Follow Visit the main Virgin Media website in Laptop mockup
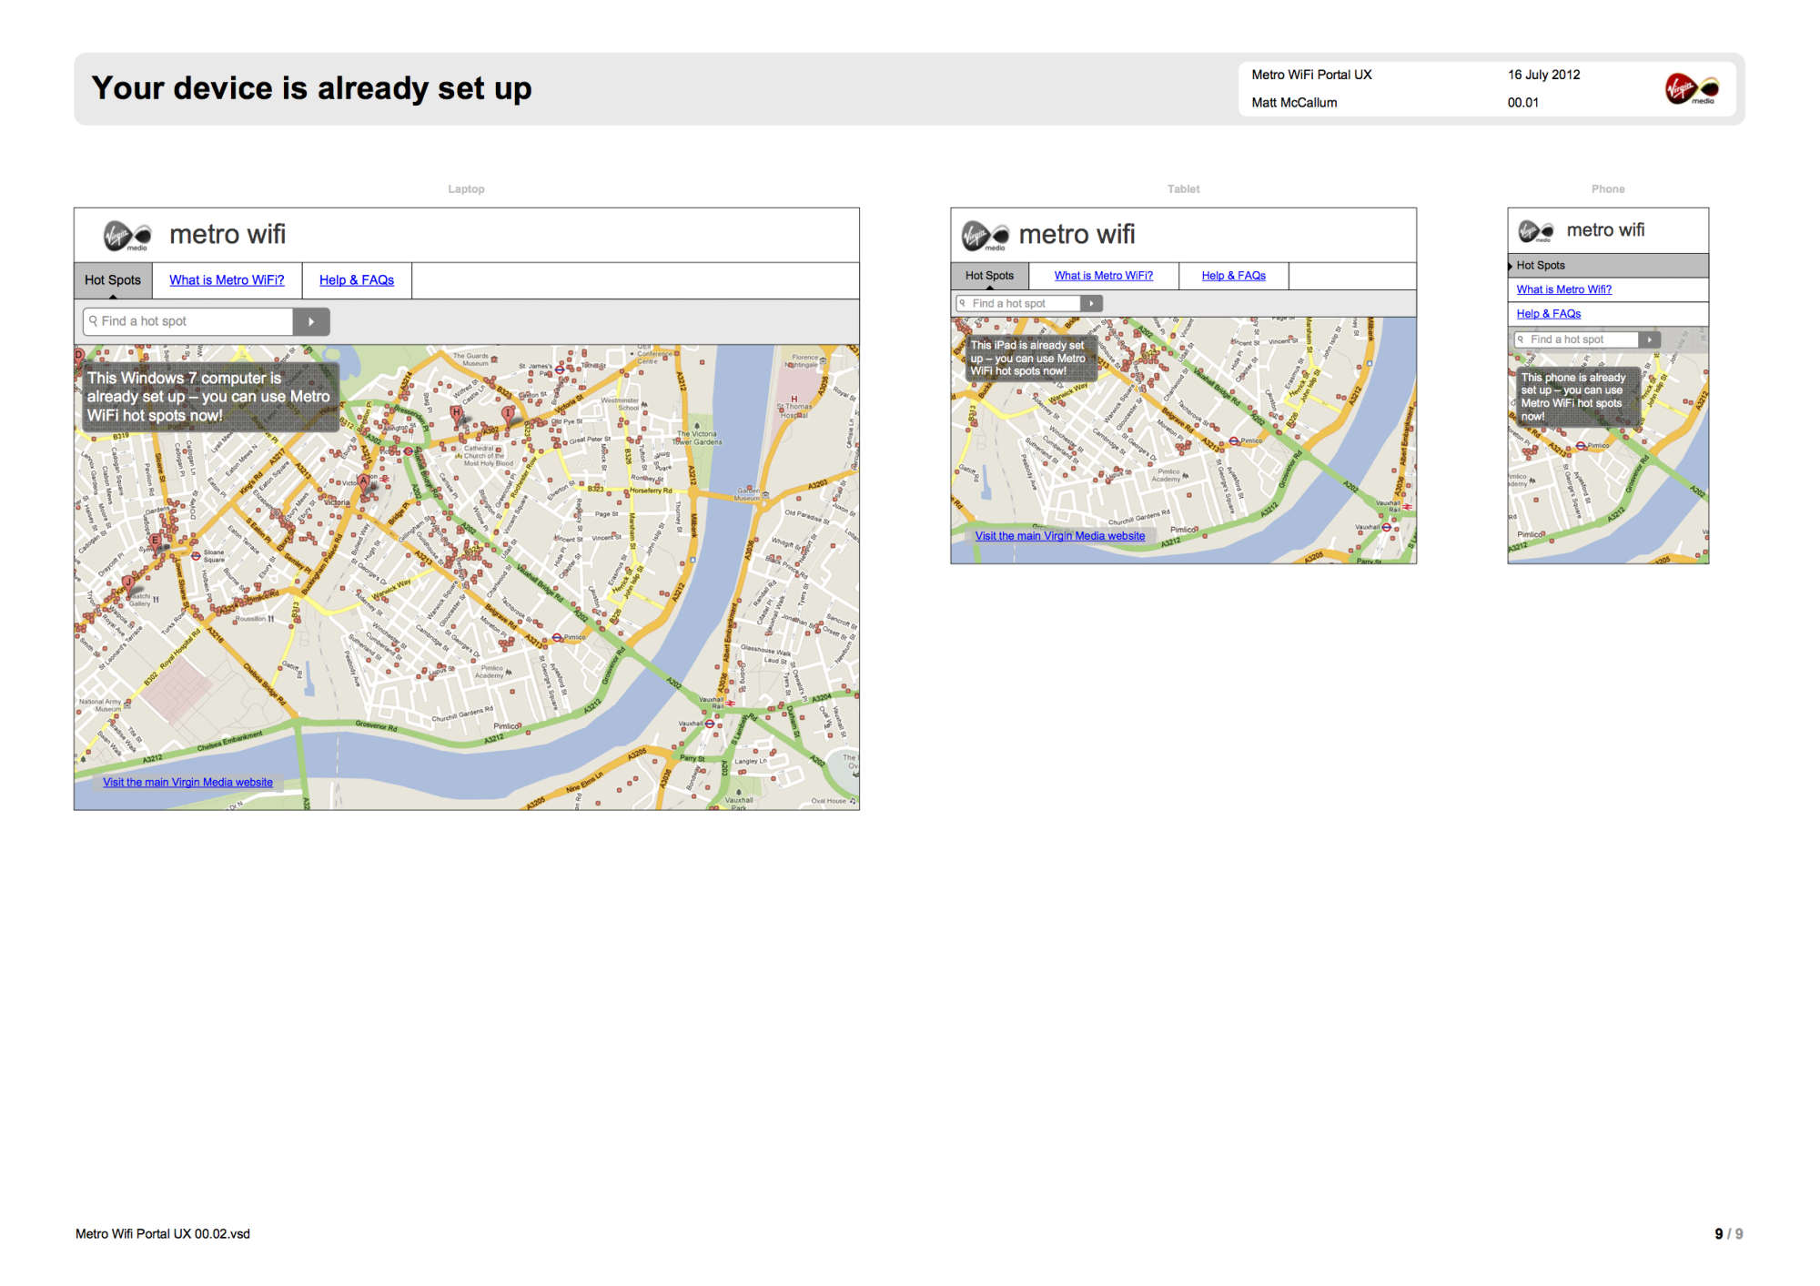The width and height of the screenshot is (1820, 1286). click(187, 783)
